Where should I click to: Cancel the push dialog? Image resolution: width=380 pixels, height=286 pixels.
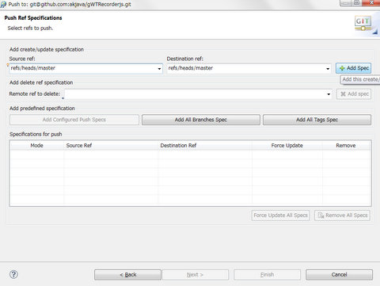click(339, 275)
